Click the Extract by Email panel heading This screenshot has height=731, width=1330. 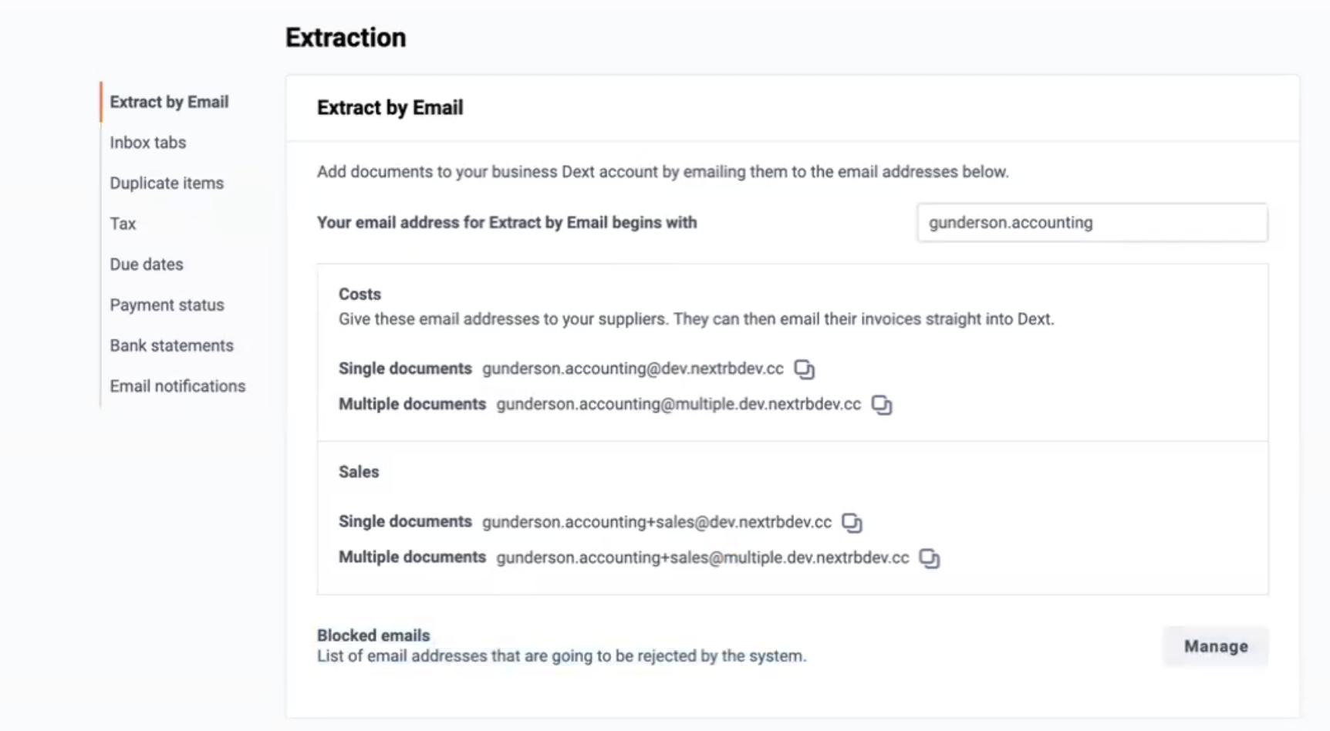coord(390,108)
